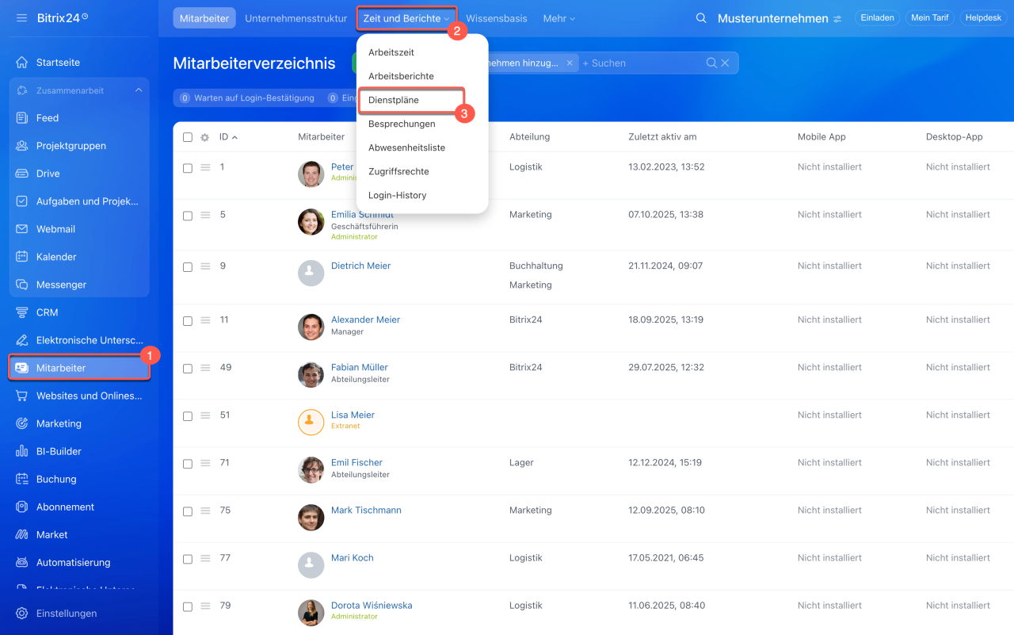Choose Arbeitsberichte from the dropdown
Viewport: 1014px width, 635px height.
click(x=401, y=76)
